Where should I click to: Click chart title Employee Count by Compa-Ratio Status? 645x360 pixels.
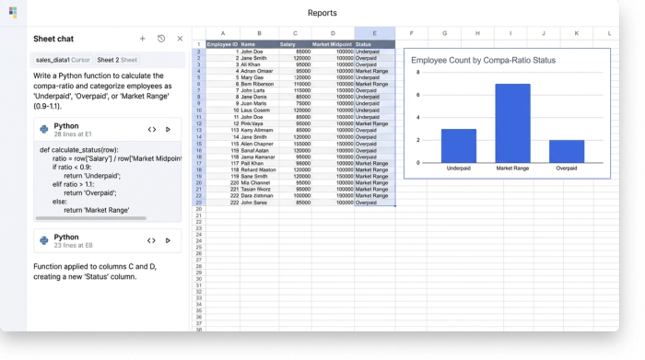click(484, 61)
